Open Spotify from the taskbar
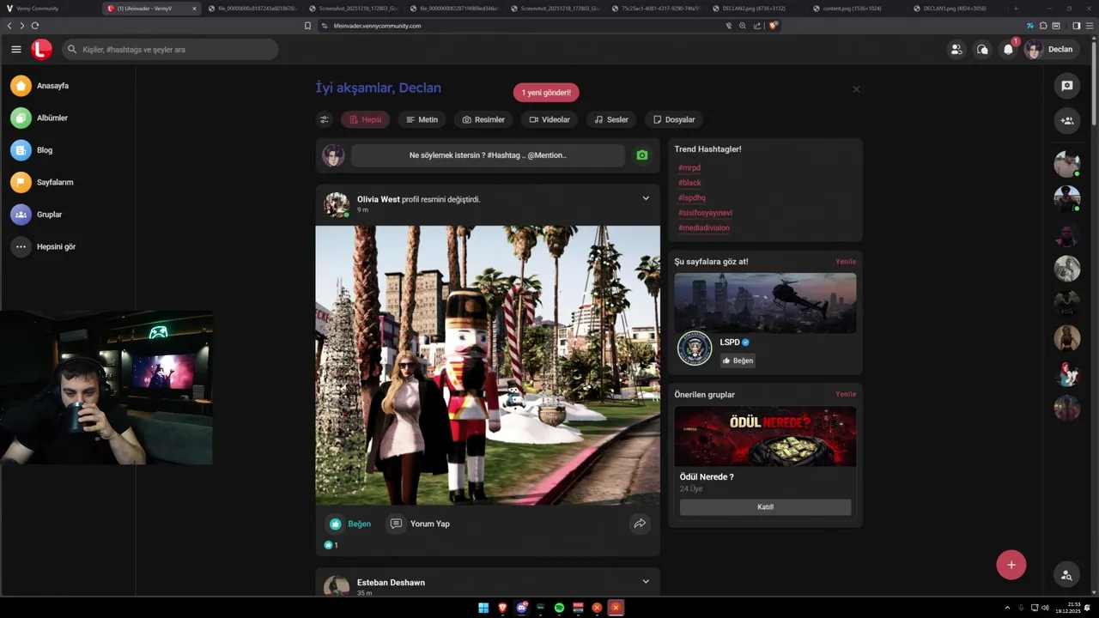Image resolution: width=1099 pixels, height=618 pixels. 559,608
